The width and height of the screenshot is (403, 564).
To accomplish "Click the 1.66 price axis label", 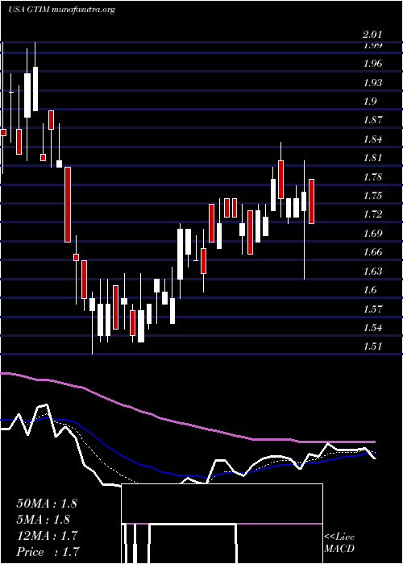I will coord(372,252).
